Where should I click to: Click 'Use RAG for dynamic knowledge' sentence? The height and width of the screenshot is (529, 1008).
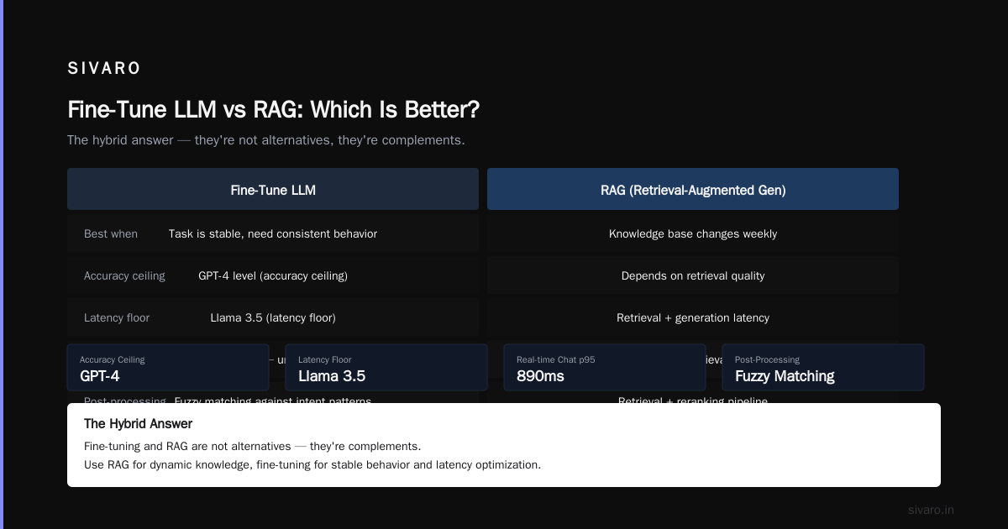coord(312,464)
